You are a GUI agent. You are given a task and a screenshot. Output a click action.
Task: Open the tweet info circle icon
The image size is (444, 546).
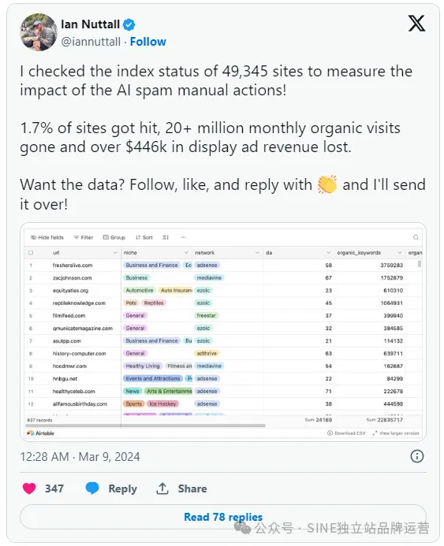[417, 456]
